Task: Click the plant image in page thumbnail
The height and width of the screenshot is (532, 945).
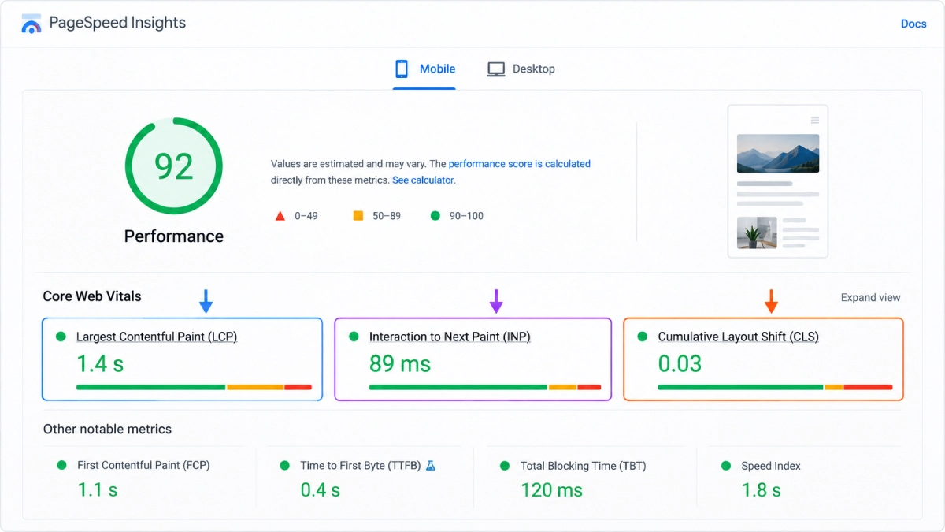Action: pyautogui.click(x=757, y=233)
